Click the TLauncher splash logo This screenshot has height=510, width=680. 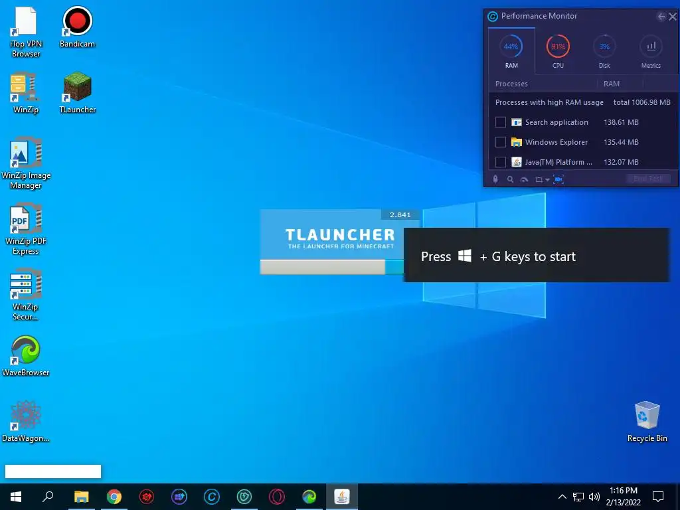(x=340, y=238)
